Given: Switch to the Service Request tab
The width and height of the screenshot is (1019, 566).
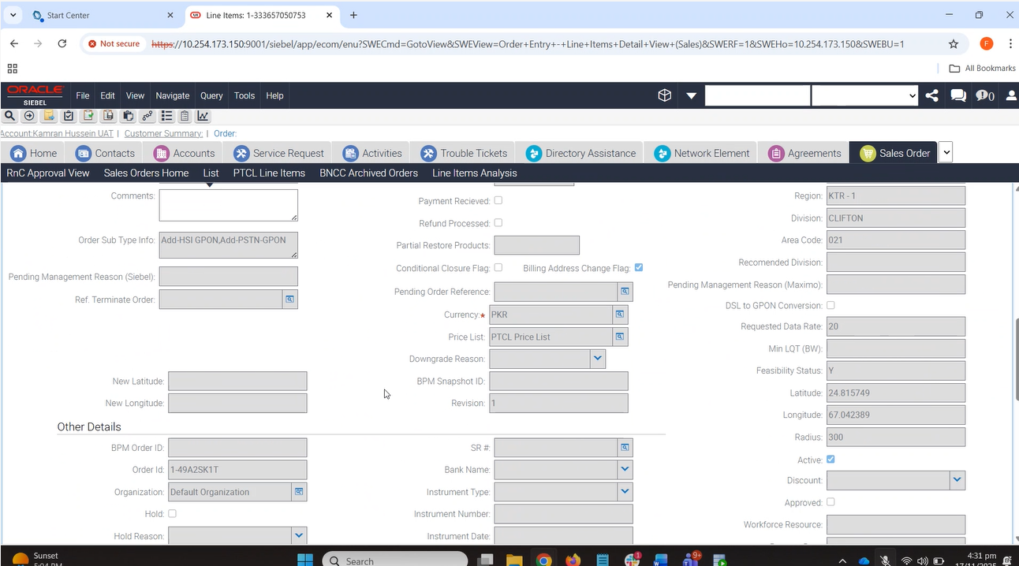Looking at the screenshot, I should pos(279,153).
